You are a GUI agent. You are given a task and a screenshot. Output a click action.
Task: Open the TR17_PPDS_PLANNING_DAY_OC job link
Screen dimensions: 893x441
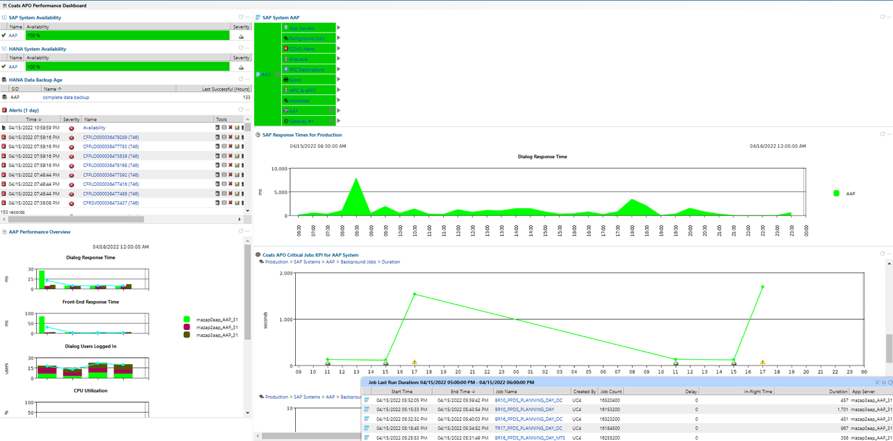click(x=528, y=429)
